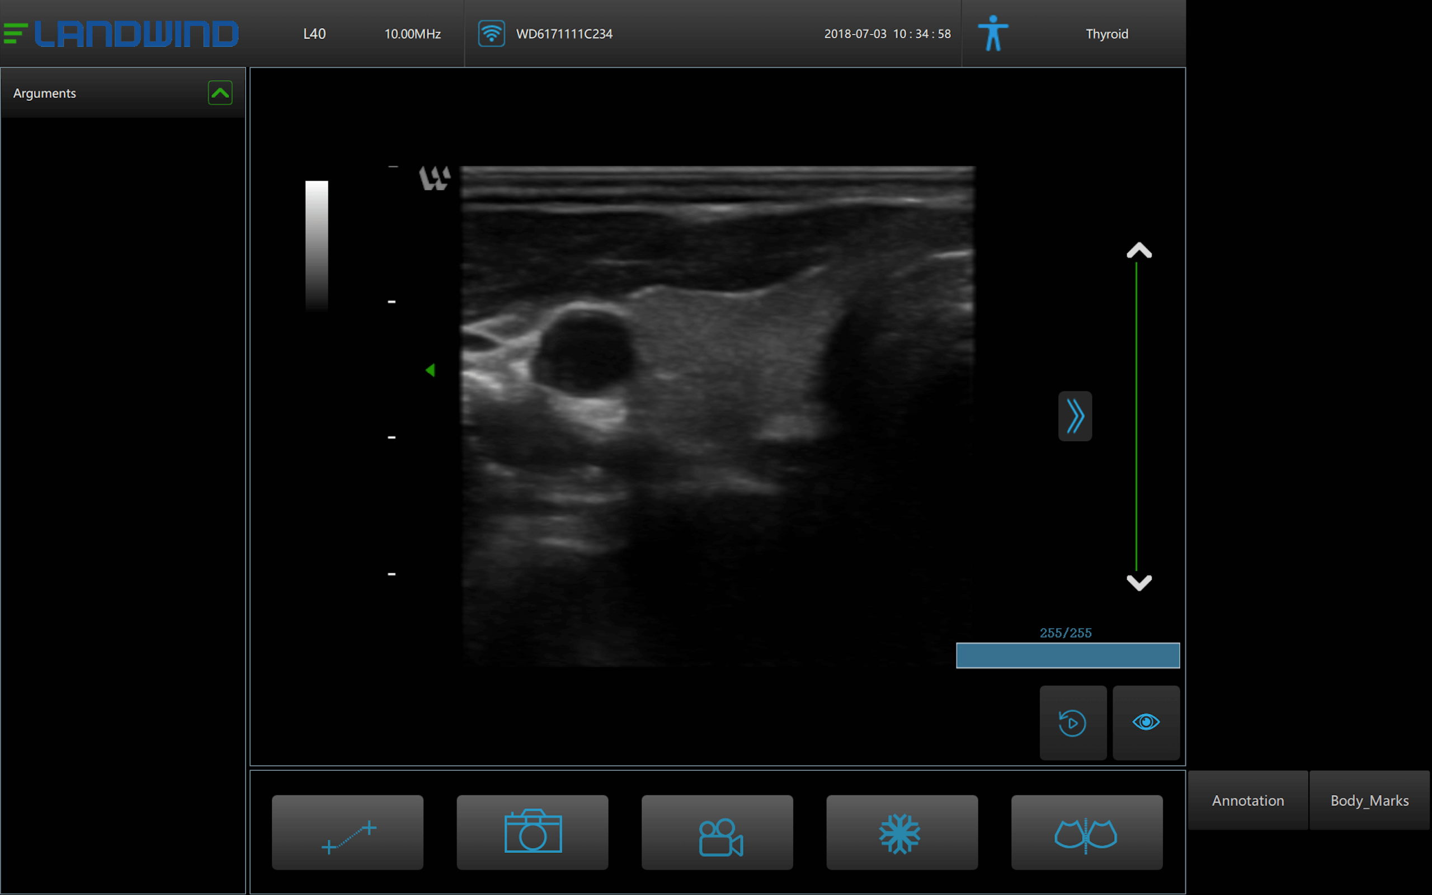Screen dimensions: 1432x895
Task: Select the distance measurement caliper tool
Action: pyautogui.click(x=347, y=832)
